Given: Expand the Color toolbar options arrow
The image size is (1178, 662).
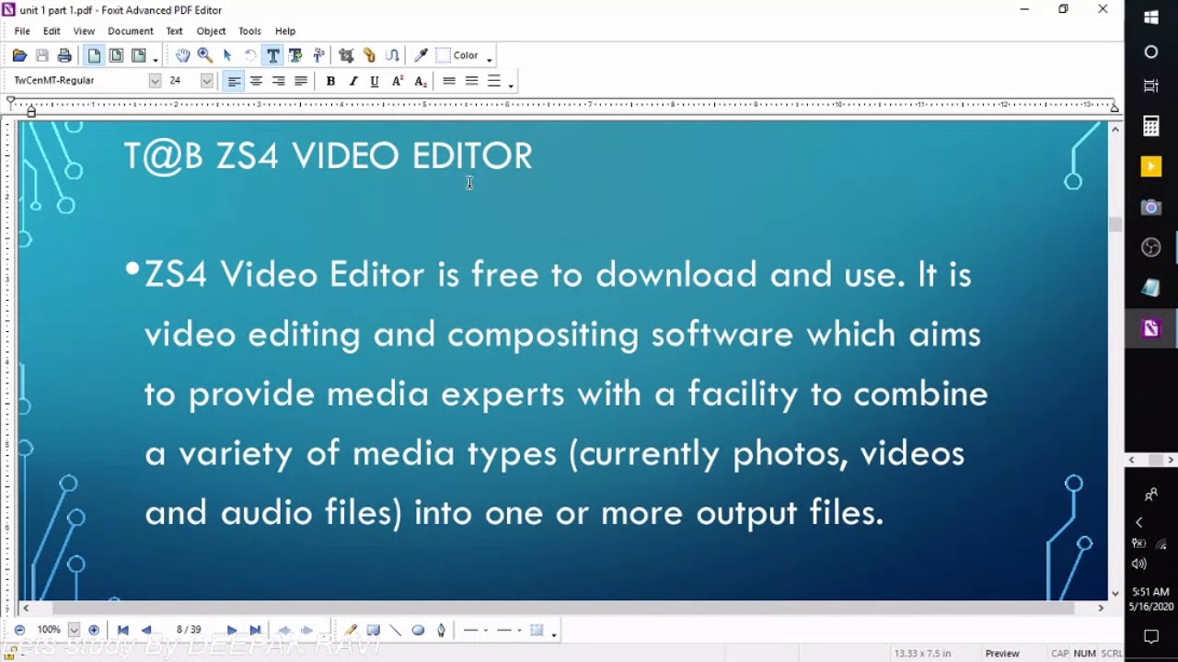Looking at the screenshot, I should click(x=490, y=61).
